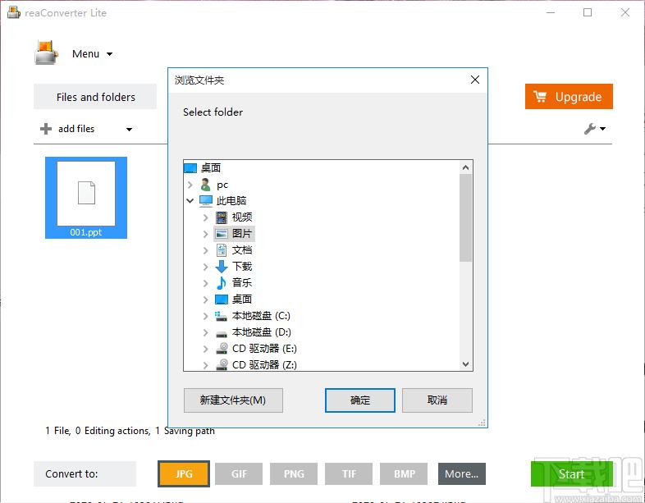Switch to Files and folders tab
This screenshot has width=645, height=503.
95,97
